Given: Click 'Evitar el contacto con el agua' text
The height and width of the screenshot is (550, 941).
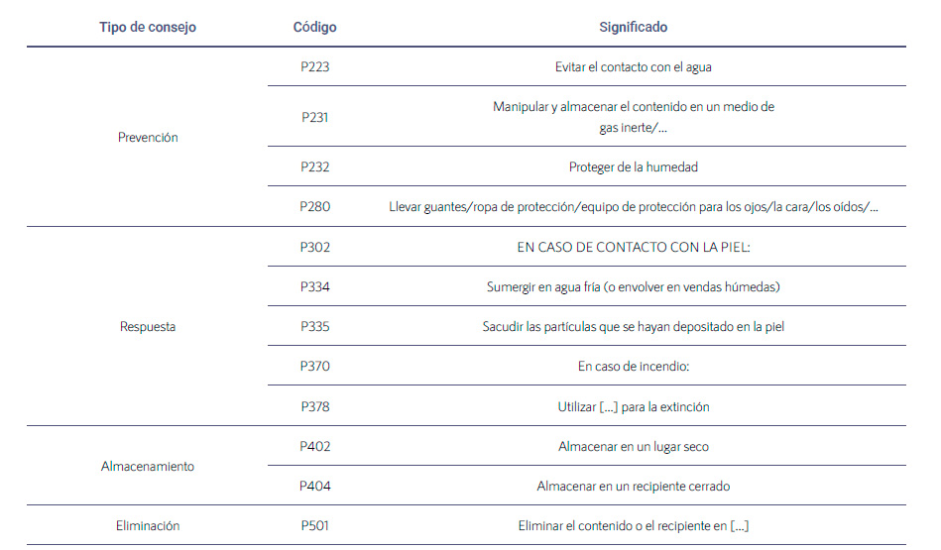Looking at the screenshot, I should pos(634,66).
